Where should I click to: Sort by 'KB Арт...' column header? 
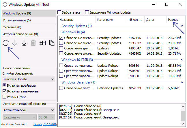(x=136, y=20)
